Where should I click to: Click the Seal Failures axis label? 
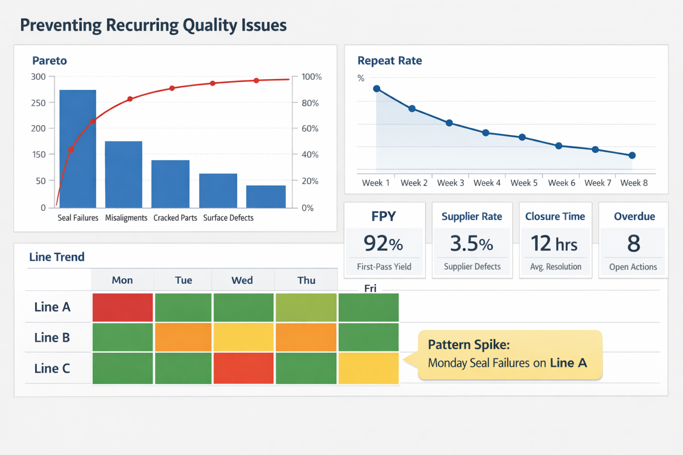78,218
